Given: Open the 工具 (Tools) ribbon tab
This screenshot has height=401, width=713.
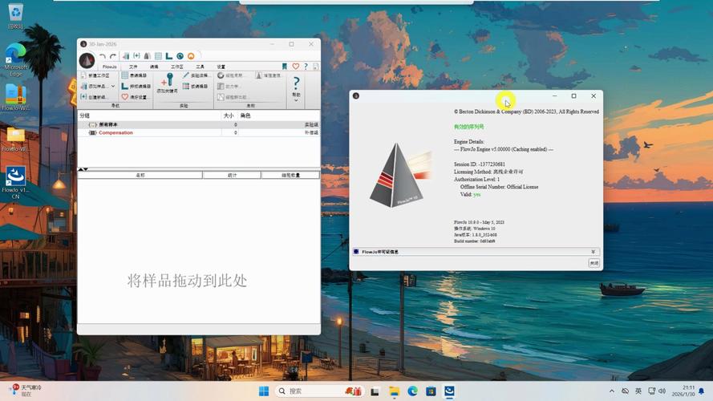Looking at the screenshot, I should click(x=200, y=67).
